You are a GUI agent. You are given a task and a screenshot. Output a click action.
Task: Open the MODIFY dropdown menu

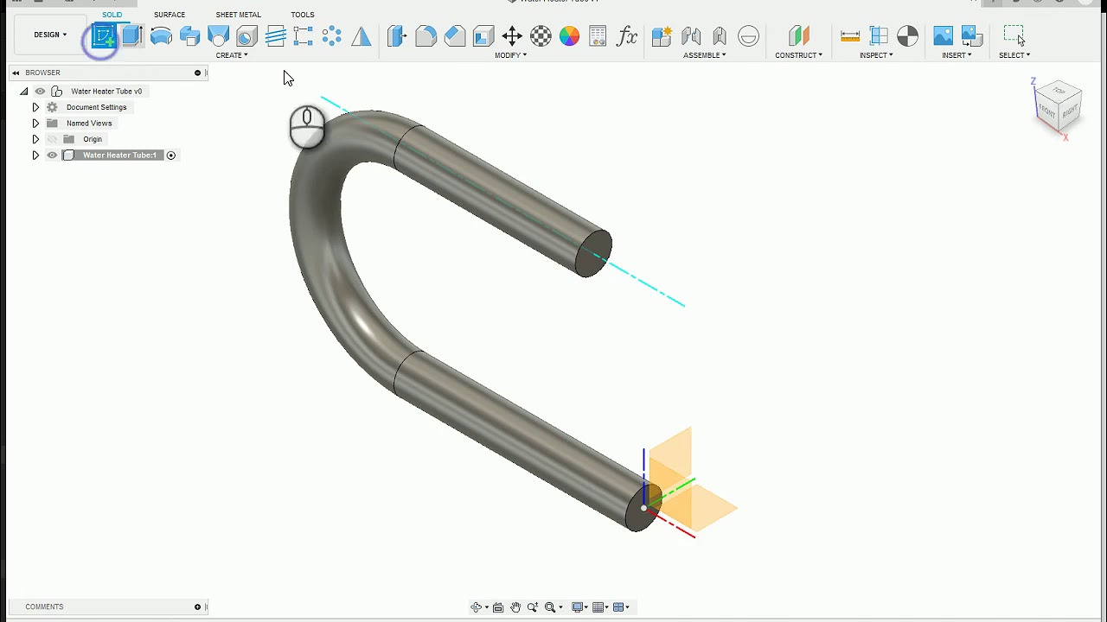[510, 55]
